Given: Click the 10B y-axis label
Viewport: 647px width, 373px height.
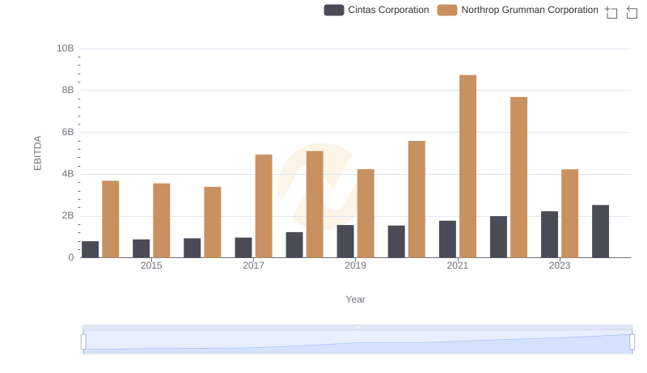Looking at the screenshot, I should [66, 49].
